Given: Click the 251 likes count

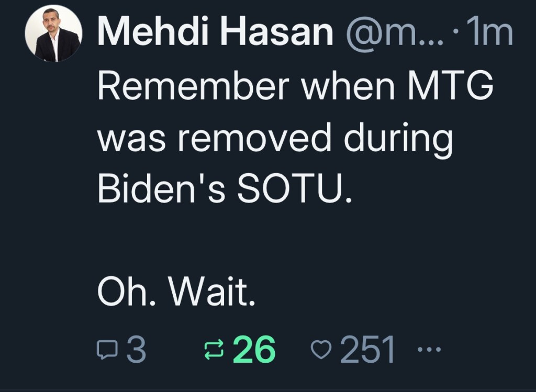Looking at the screenshot, I should (x=367, y=349).
